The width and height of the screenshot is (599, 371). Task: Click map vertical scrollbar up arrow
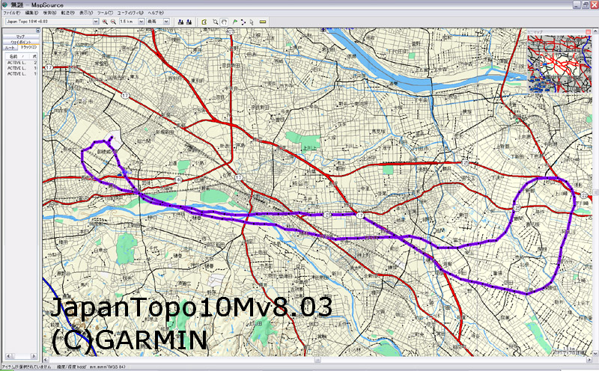click(595, 31)
